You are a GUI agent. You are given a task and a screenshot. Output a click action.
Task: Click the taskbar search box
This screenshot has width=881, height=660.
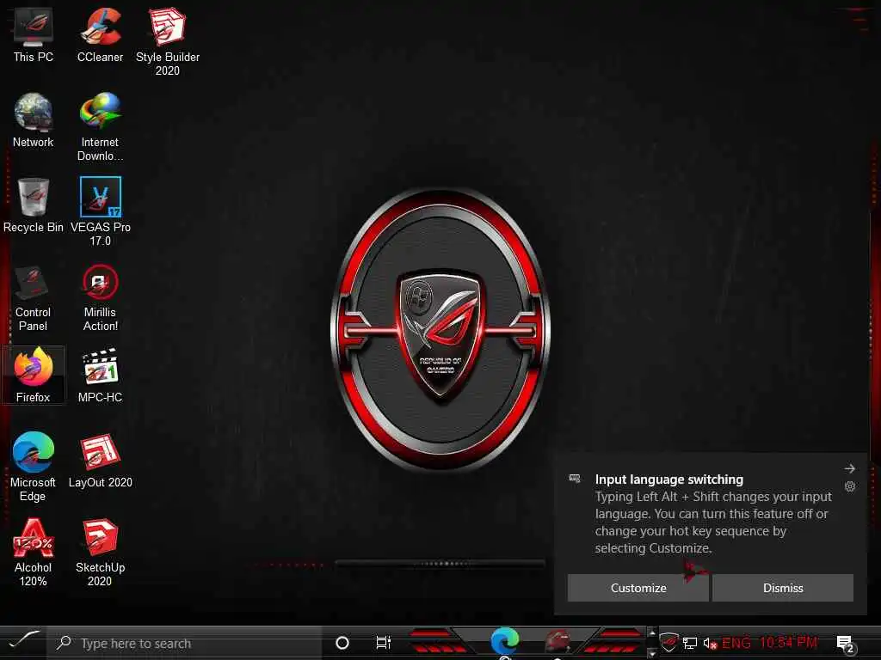(185, 643)
